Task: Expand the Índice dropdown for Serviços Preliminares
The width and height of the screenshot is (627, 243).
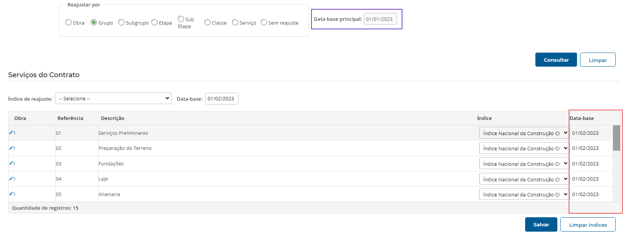Action: [x=524, y=133]
